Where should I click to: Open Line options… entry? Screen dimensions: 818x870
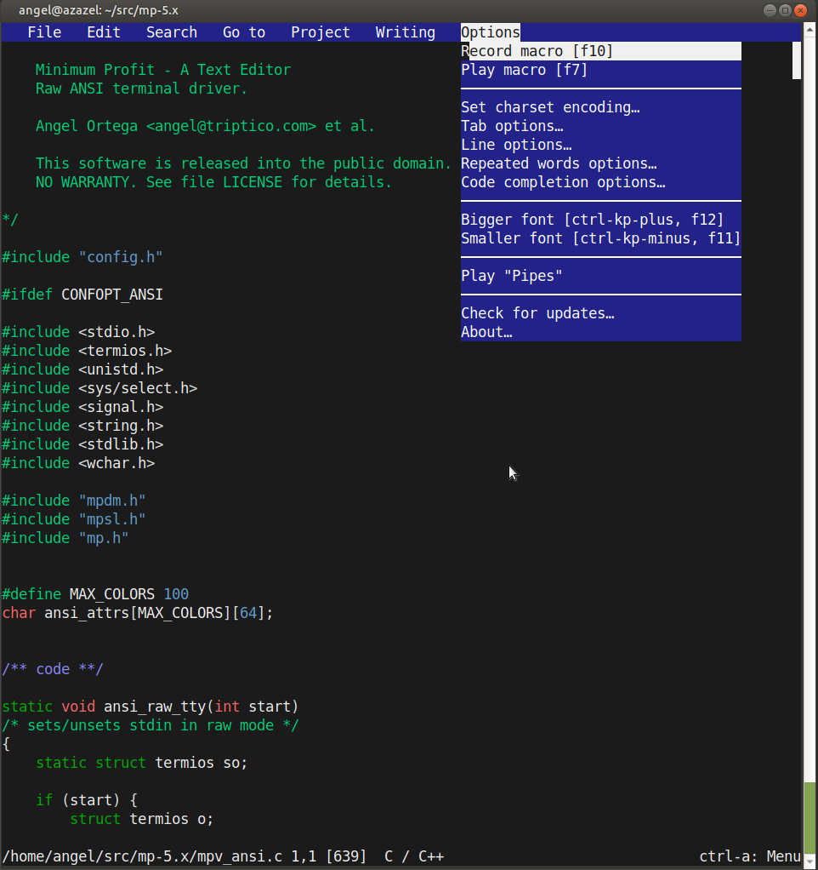tap(601, 145)
